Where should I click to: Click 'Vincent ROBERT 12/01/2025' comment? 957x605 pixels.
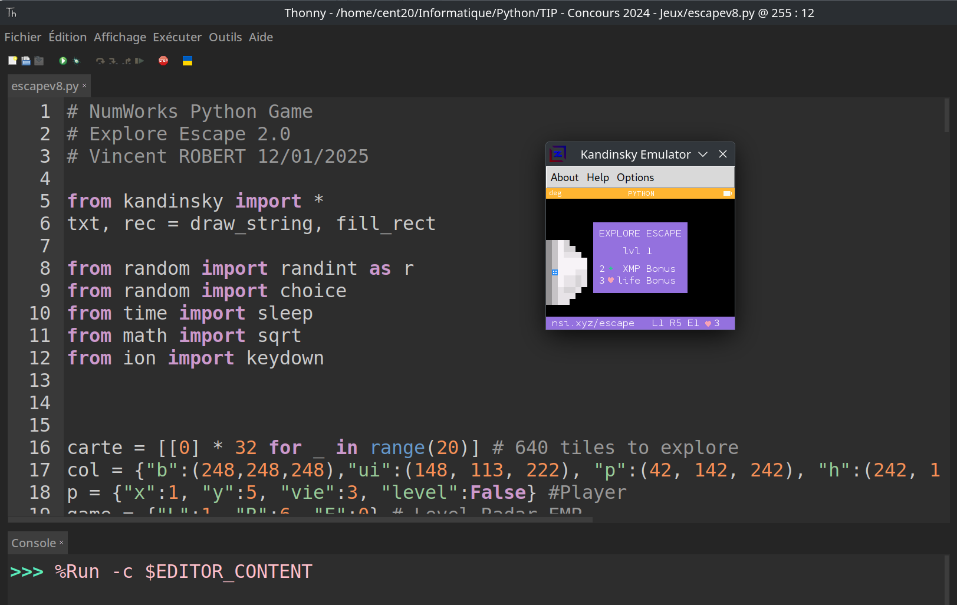[229, 156]
